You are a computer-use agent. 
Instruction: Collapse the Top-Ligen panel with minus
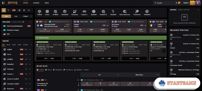(x=31, y=22)
